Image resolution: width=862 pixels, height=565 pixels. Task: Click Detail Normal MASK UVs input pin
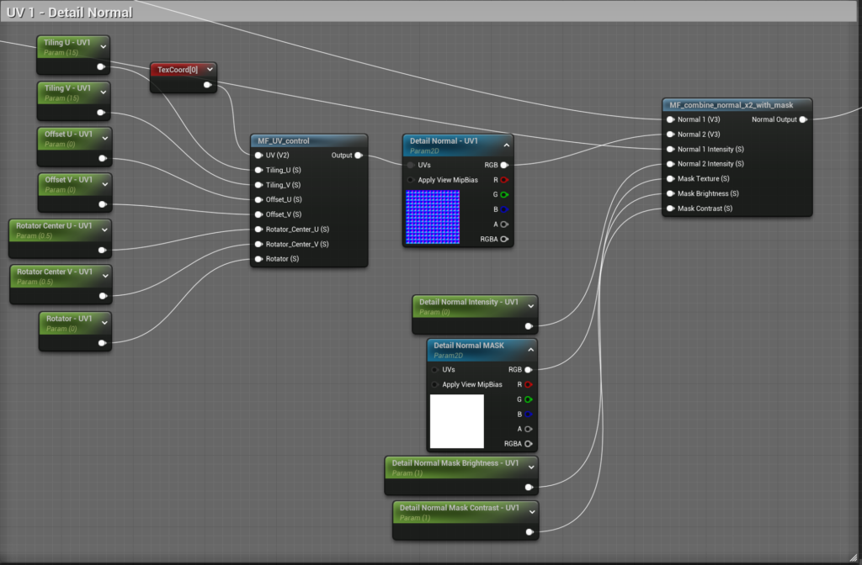(435, 370)
